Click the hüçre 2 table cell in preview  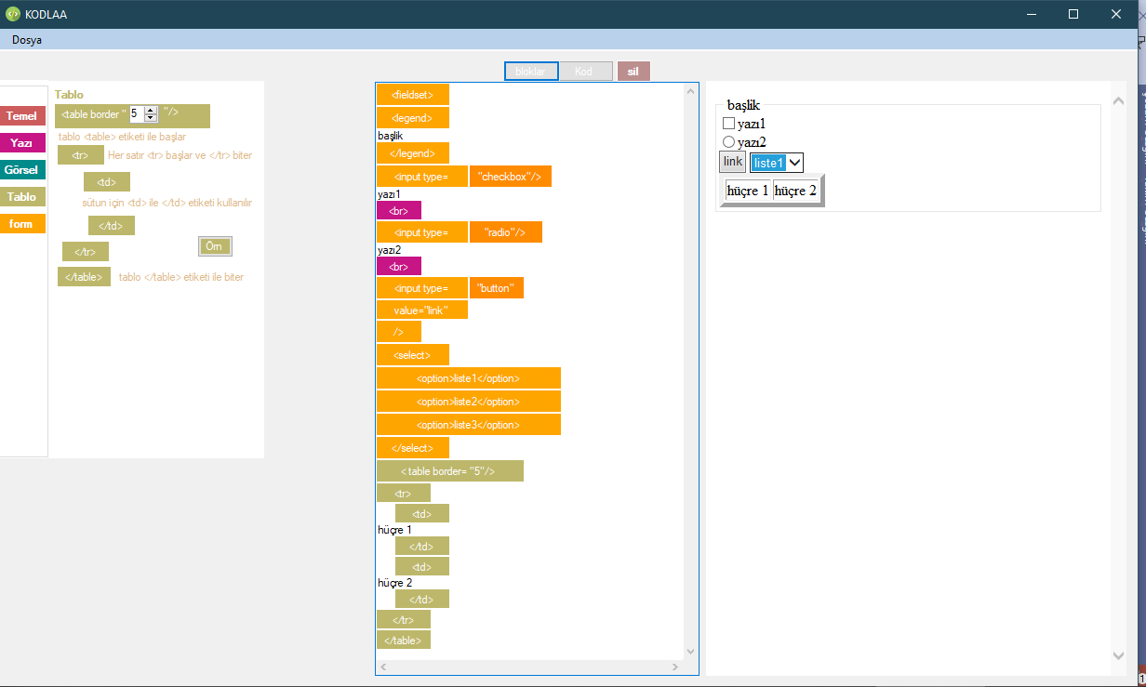[796, 191]
